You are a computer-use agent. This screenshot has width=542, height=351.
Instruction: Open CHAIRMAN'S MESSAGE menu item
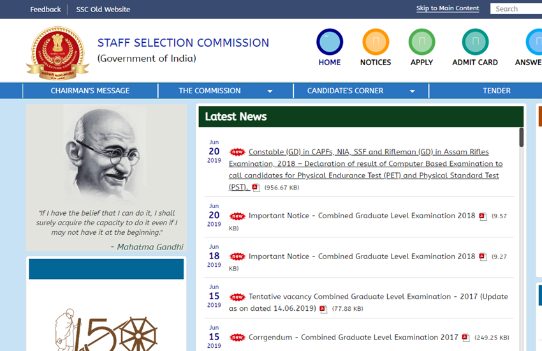90,91
